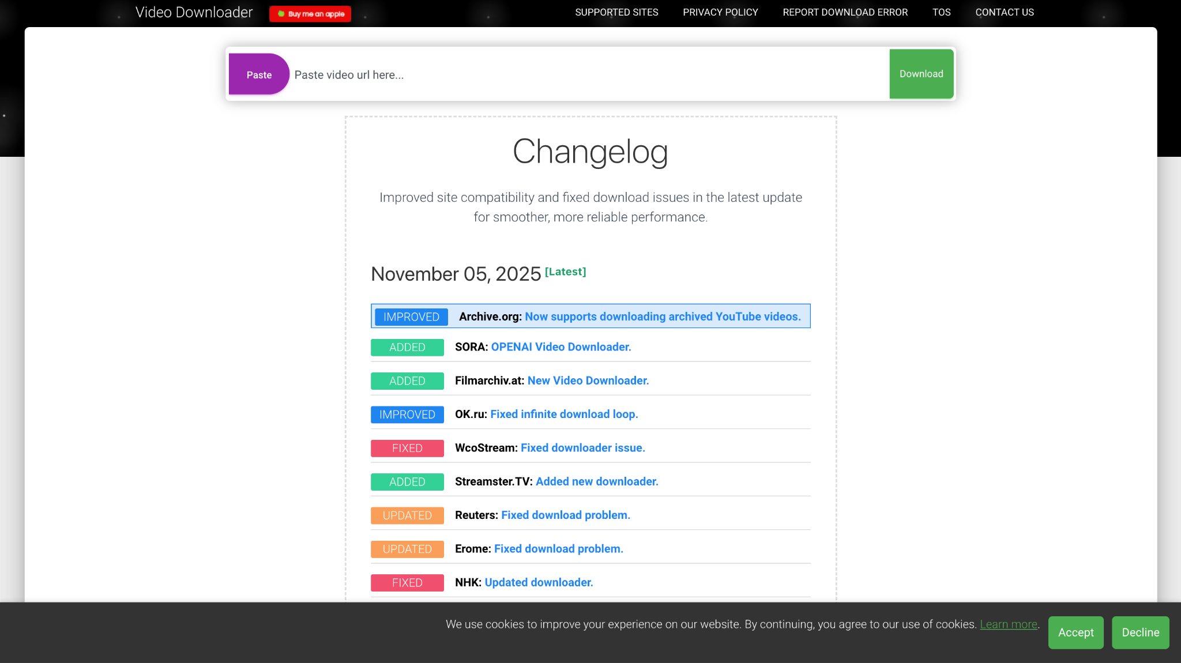Click the Filmarchiv.at New Video Downloader link

tap(588, 381)
